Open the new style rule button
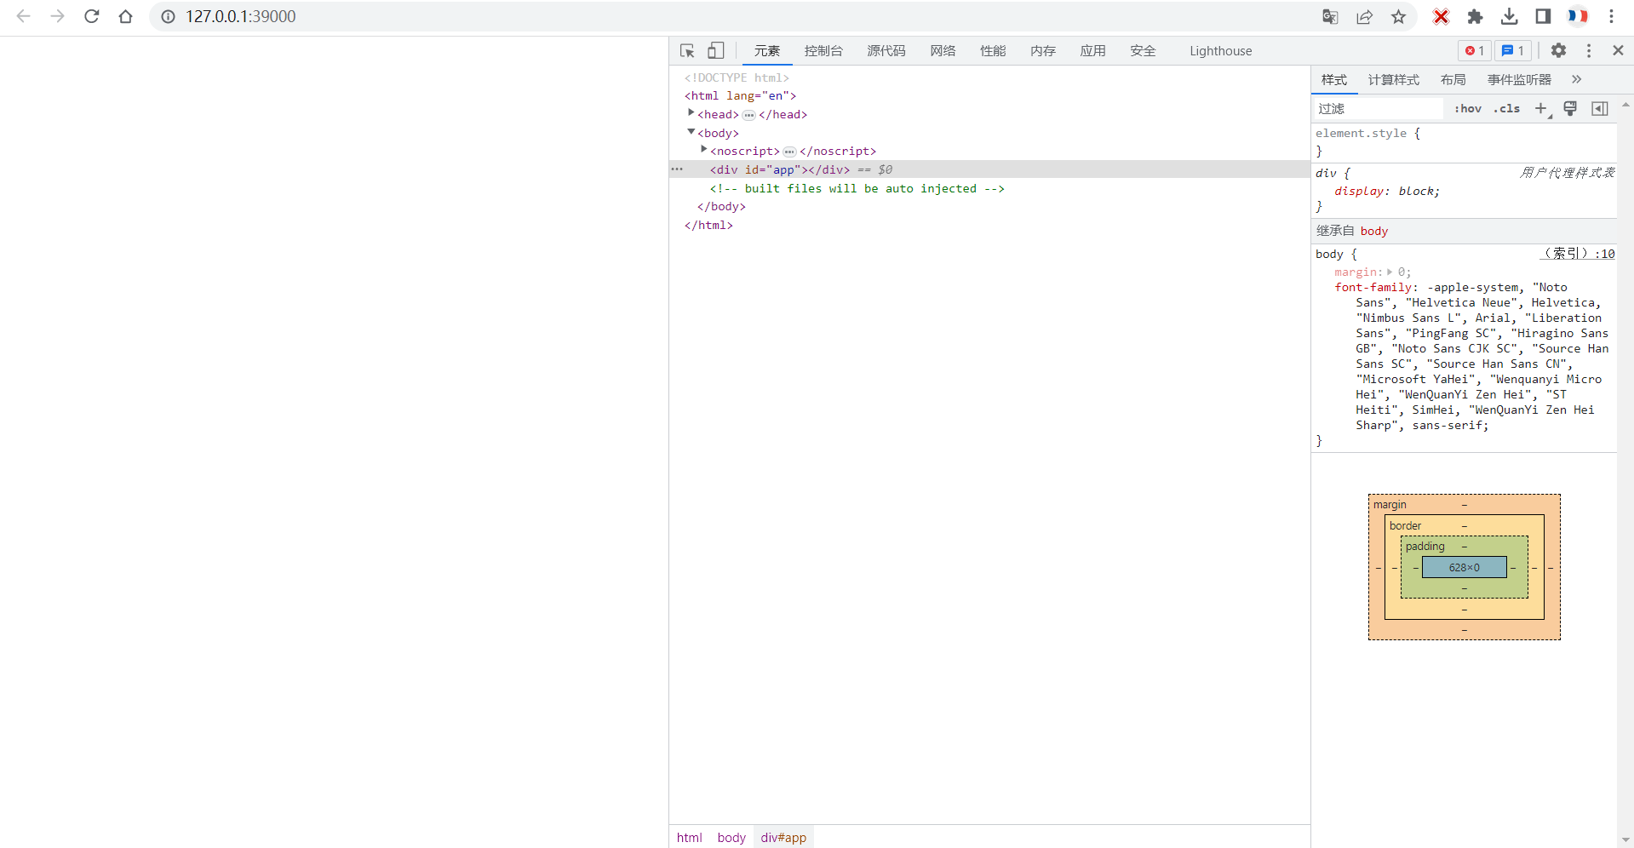Viewport: 1634px width, 848px height. [x=1540, y=108]
